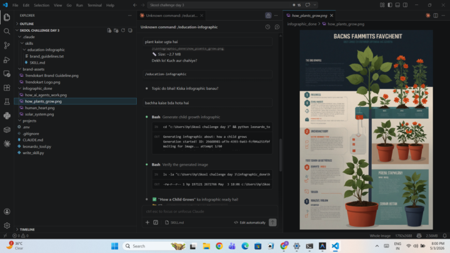450x253 pixels.
Task: Click infographic_done in breadcrumb
Action: click(302, 24)
